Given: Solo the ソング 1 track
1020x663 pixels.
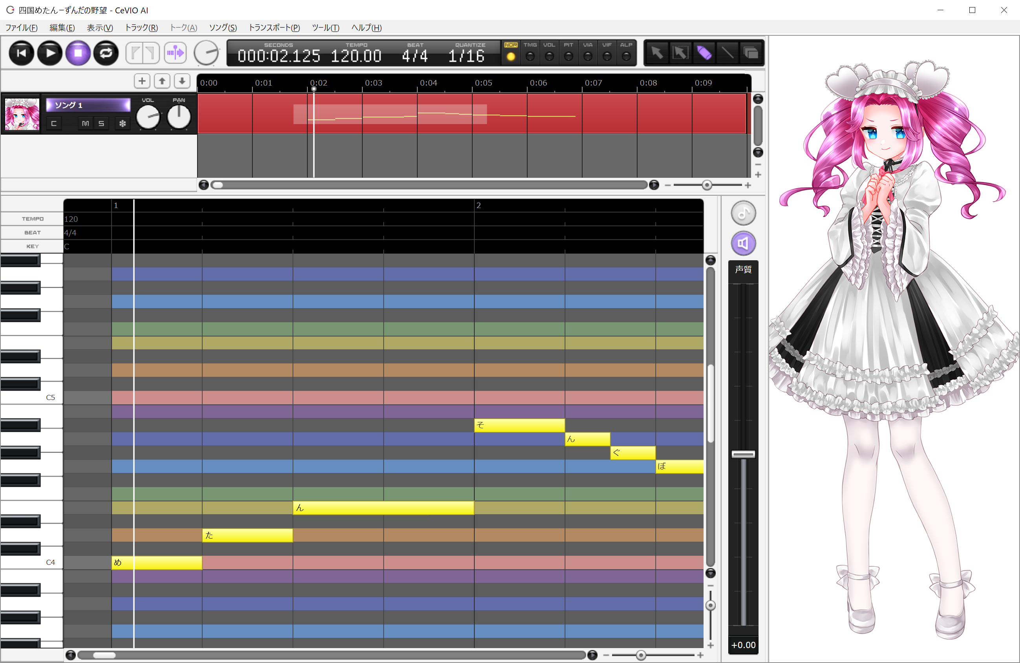Looking at the screenshot, I should pyautogui.click(x=102, y=123).
